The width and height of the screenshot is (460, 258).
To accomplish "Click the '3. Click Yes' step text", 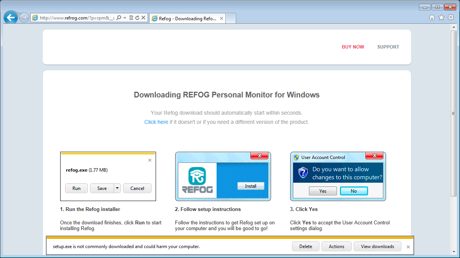I will point(304,209).
